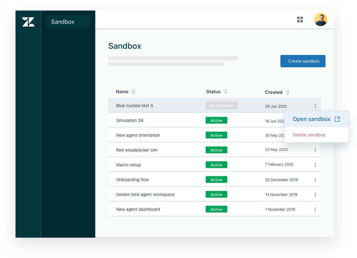Click the Create sandbox button
Image resolution: width=357 pixels, height=258 pixels.
pos(303,61)
